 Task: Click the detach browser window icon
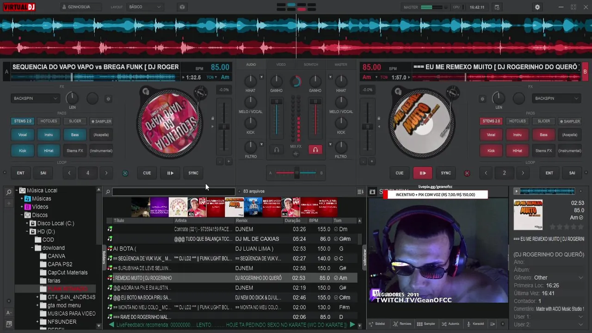9,324
